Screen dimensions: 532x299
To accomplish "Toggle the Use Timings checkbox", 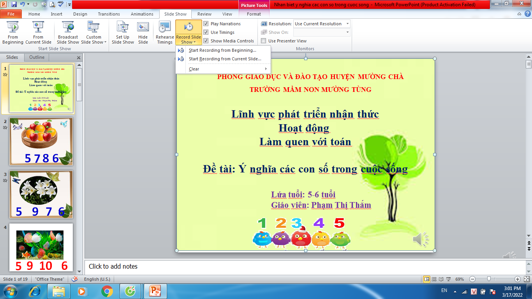I will 206,32.
